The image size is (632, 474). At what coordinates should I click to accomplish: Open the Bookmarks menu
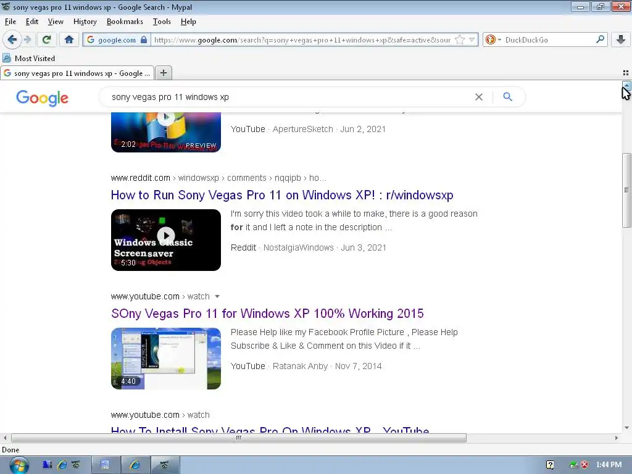[125, 22]
